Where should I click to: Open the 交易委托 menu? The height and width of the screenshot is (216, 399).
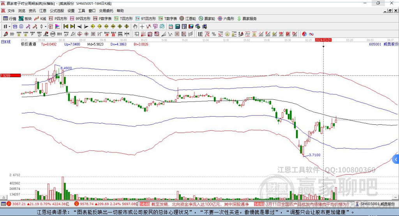(x=106, y=11)
